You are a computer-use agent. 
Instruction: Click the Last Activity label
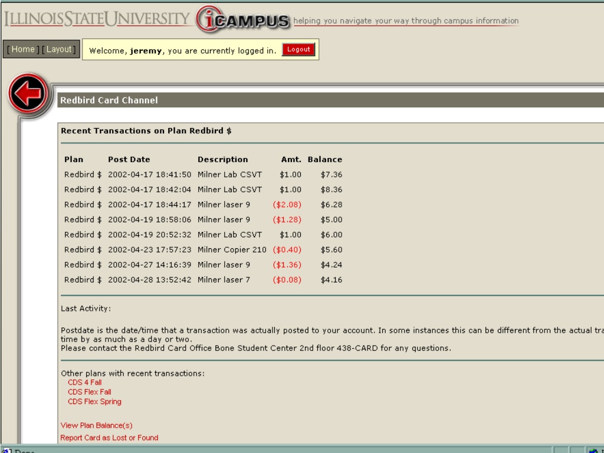pos(86,308)
